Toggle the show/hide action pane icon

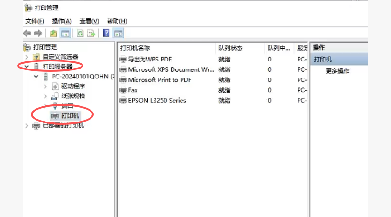118,34
